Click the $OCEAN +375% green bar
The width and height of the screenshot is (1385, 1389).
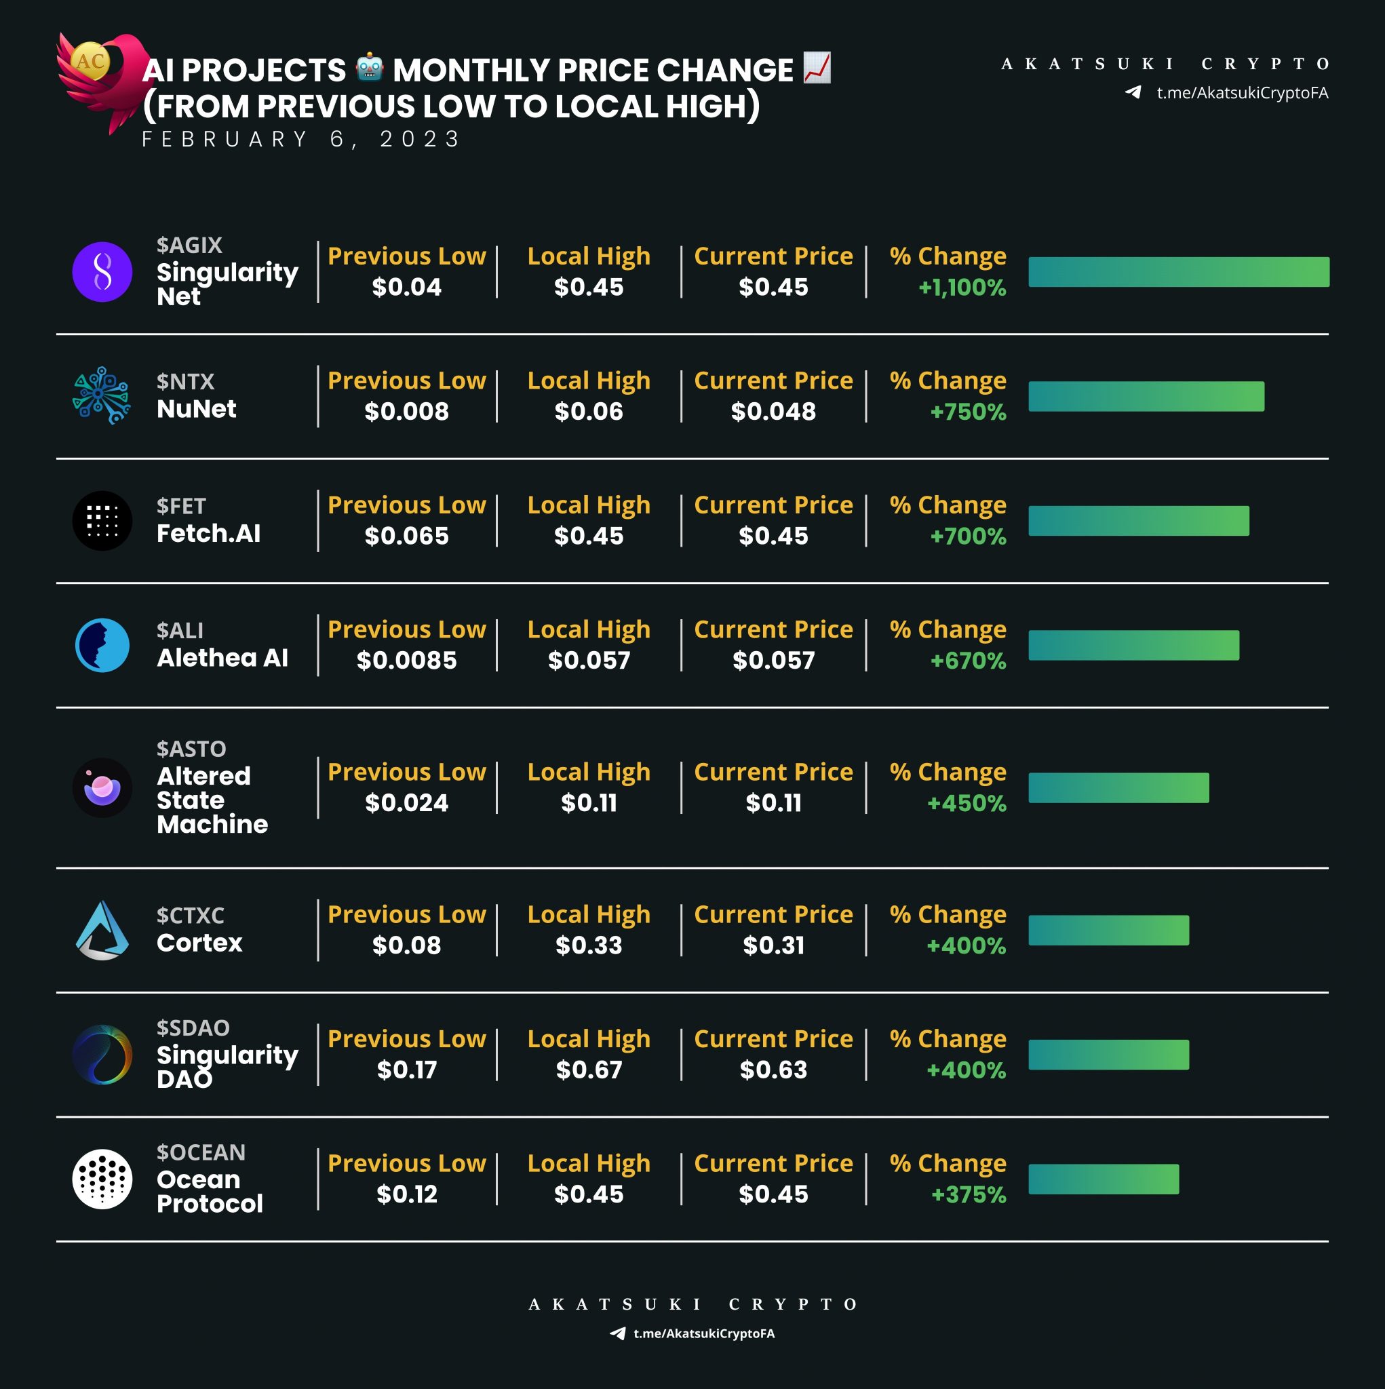click(x=1103, y=1178)
